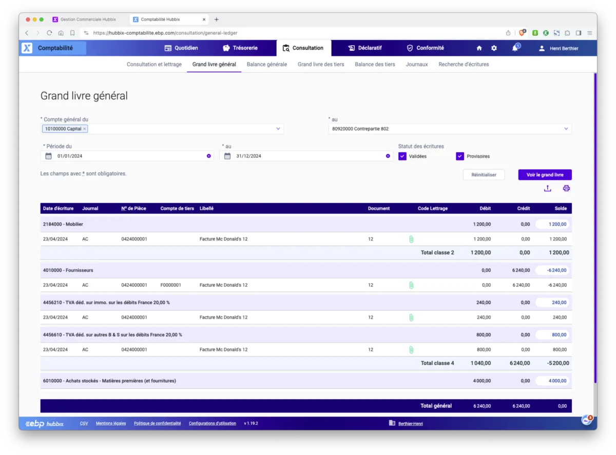This screenshot has width=616, height=455.
Task: Open calendar icon for end date 31/12/2024
Action: point(227,156)
